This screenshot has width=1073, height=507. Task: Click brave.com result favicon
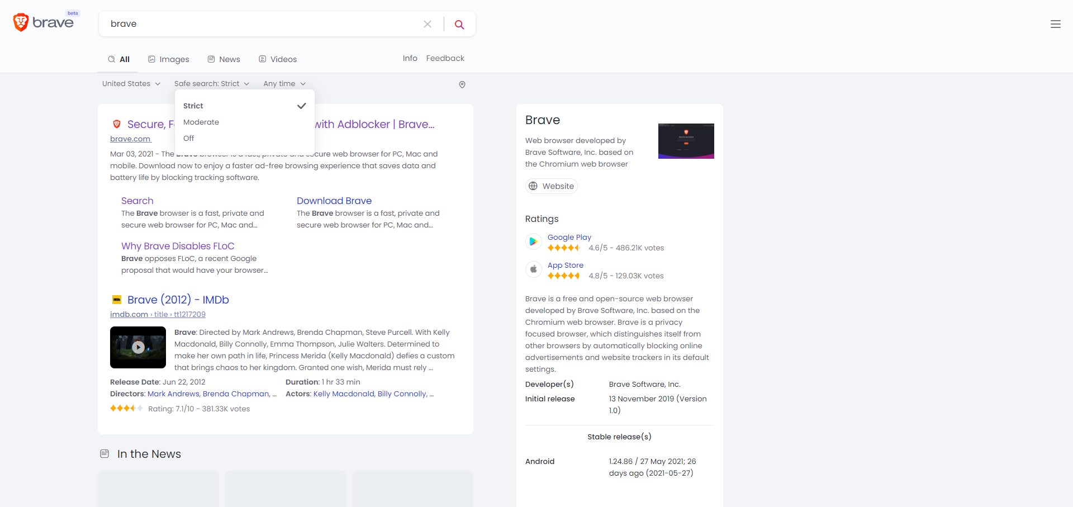click(117, 124)
